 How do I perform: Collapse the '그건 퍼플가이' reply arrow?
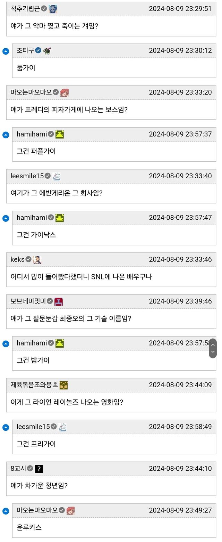(x=6, y=135)
